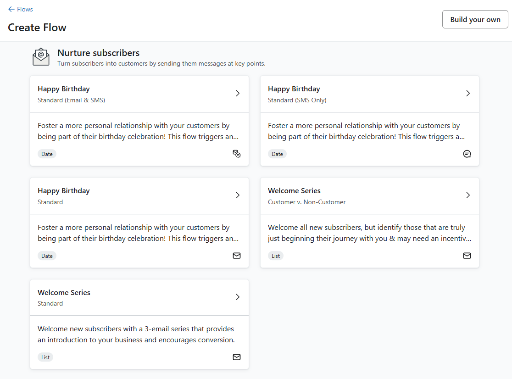This screenshot has width=512, height=379.
Task: Click the email icon on Welcome Series Standard card
Action: click(x=237, y=357)
